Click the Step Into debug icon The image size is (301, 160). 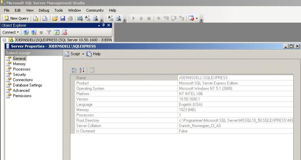[166, 18]
